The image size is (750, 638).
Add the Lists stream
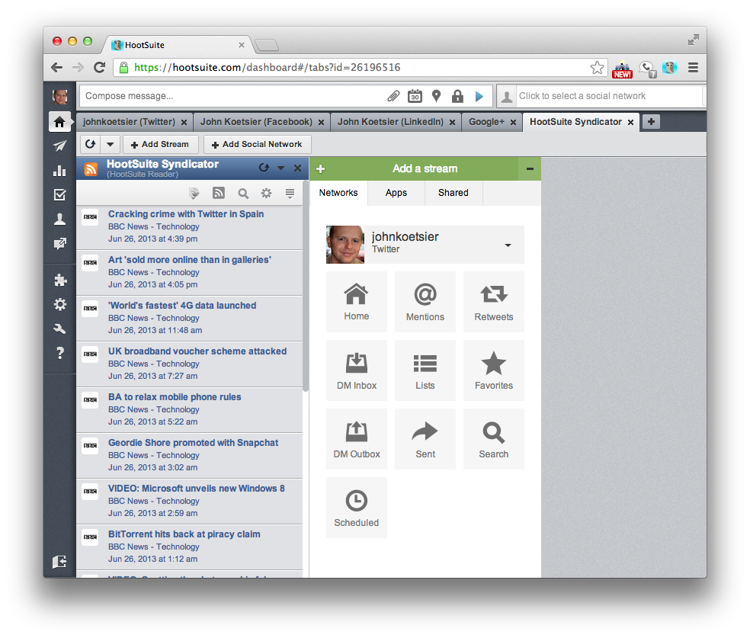pyautogui.click(x=425, y=370)
